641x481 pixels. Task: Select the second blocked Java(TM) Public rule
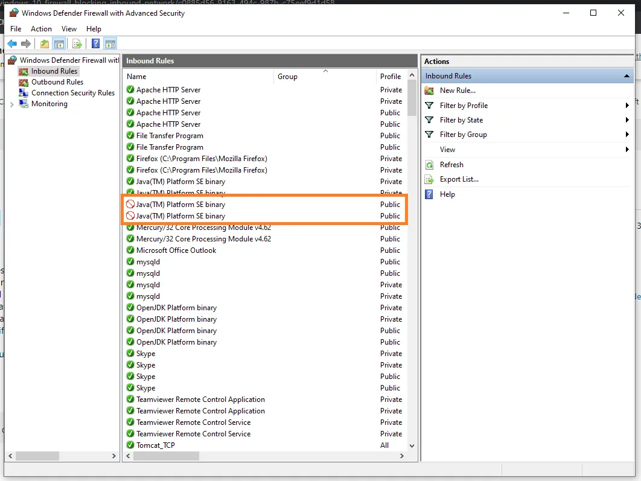tap(265, 216)
